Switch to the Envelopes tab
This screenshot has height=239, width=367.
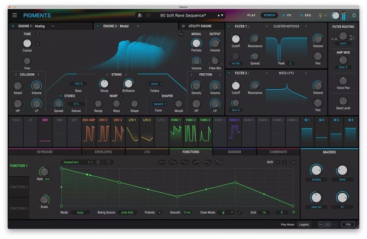(103, 152)
